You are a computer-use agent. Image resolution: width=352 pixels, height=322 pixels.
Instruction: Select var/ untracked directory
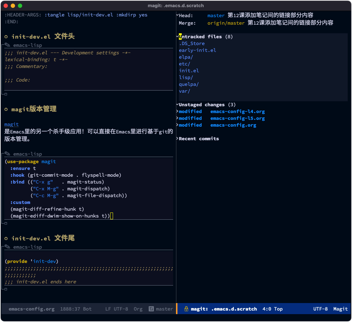tap(185, 91)
